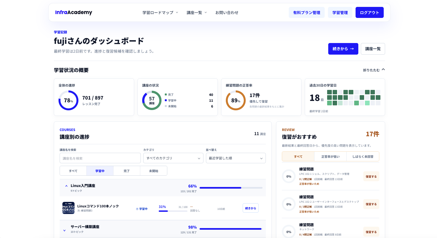This screenshot has height=238, width=437.
Task: Click the 78% overall progress ring
Action: [x=68, y=100]
